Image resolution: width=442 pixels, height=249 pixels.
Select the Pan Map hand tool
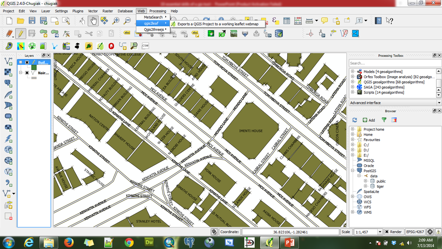(93, 21)
